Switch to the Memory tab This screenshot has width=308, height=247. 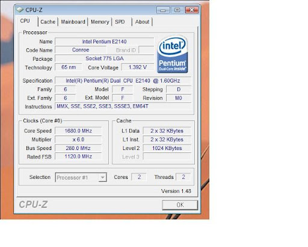point(100,22)
